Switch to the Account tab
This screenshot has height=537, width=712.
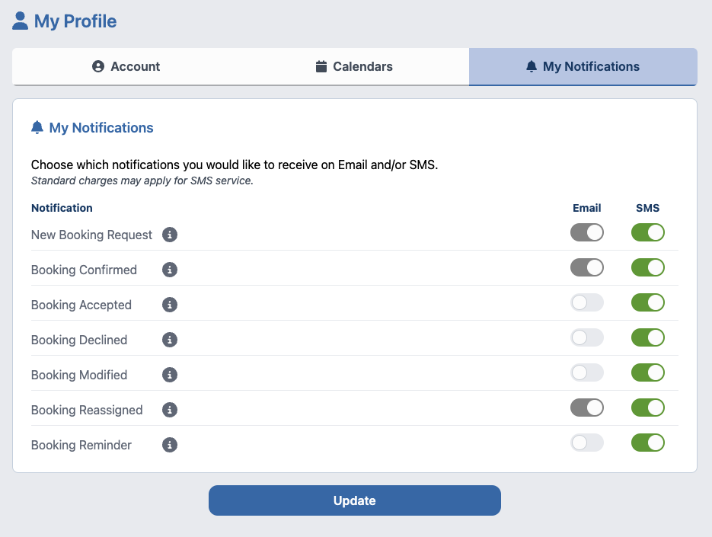(126, 67)
